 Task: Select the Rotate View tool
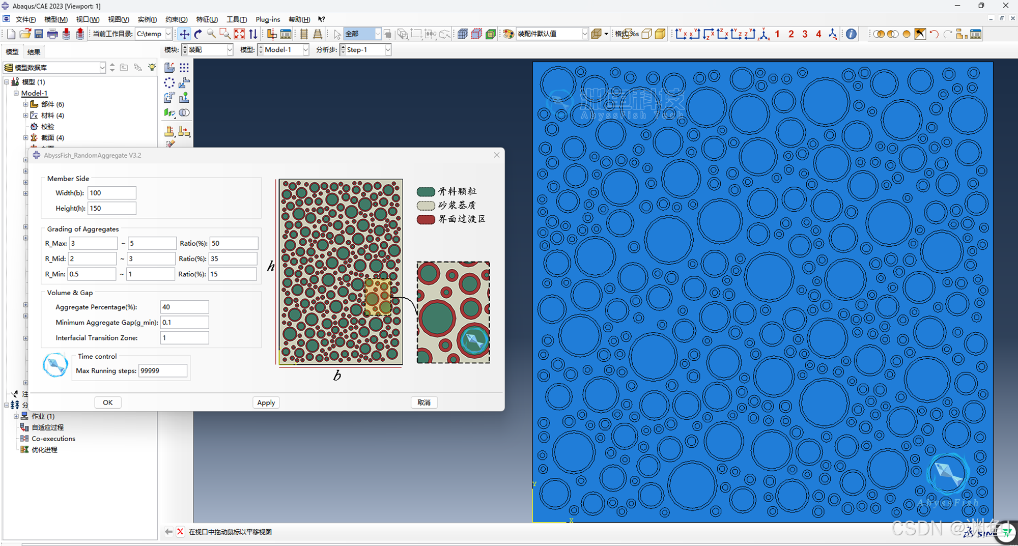pos(198,34)
